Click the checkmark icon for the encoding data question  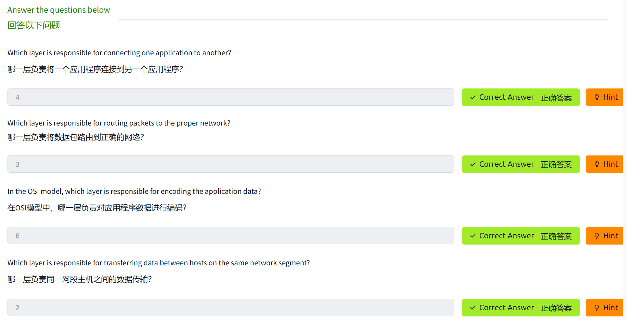473,236
